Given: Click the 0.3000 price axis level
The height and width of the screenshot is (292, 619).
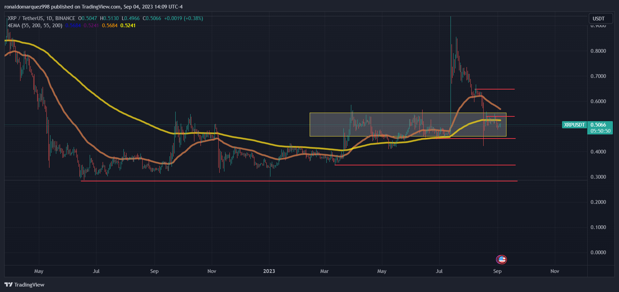Looking at the screenshot, I should point(598,177).
